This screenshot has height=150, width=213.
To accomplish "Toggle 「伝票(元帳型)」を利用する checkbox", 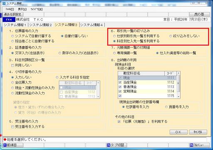I will tap(119, 122).
